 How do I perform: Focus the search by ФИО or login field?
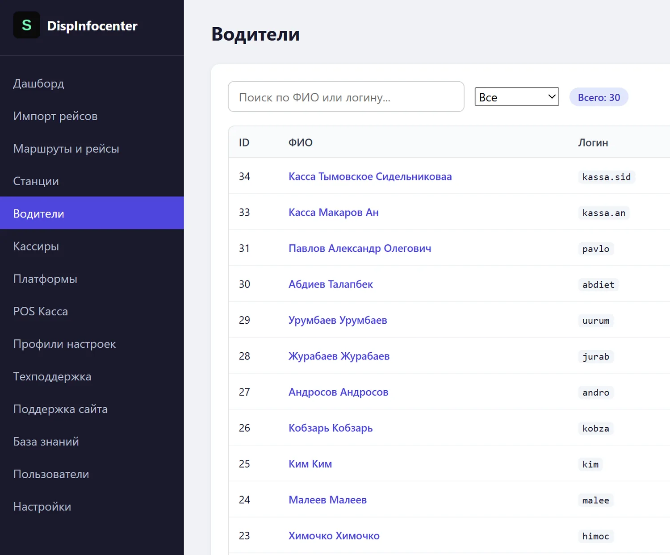coord(346,97)
